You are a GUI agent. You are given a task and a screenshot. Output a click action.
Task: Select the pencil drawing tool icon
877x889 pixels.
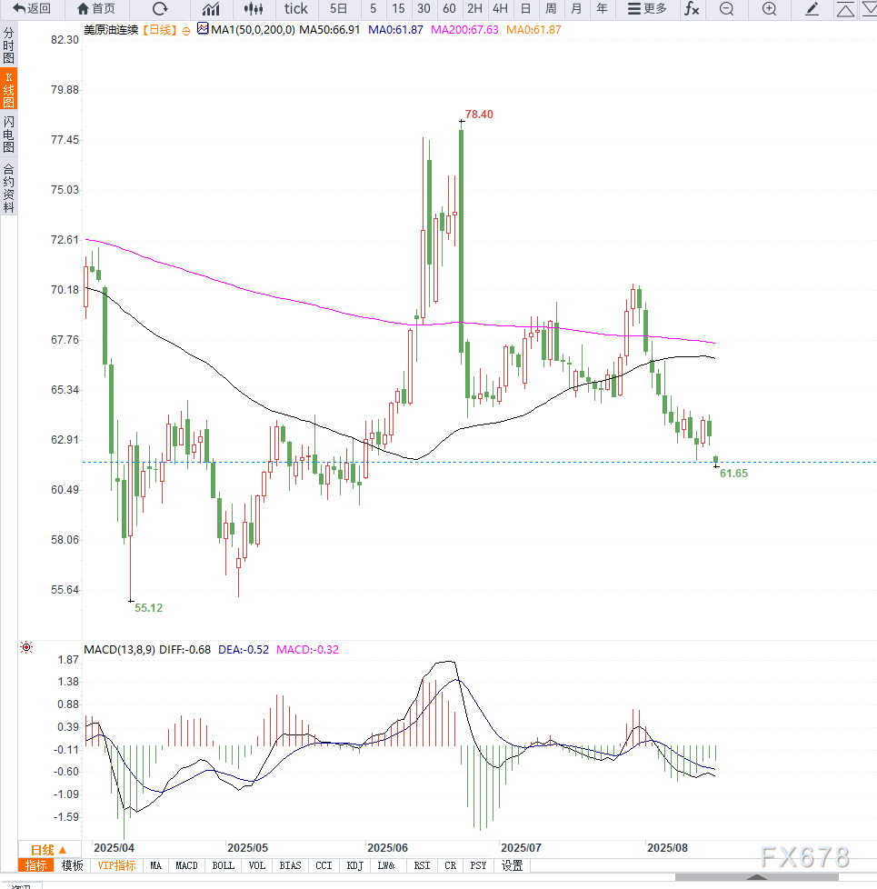(812, 9)
